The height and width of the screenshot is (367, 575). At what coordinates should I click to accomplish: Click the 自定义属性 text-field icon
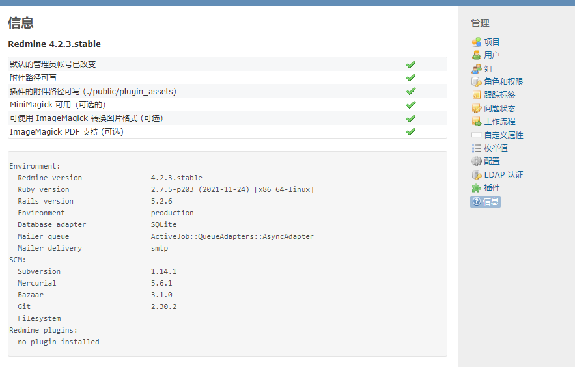[x=477, y=135]
